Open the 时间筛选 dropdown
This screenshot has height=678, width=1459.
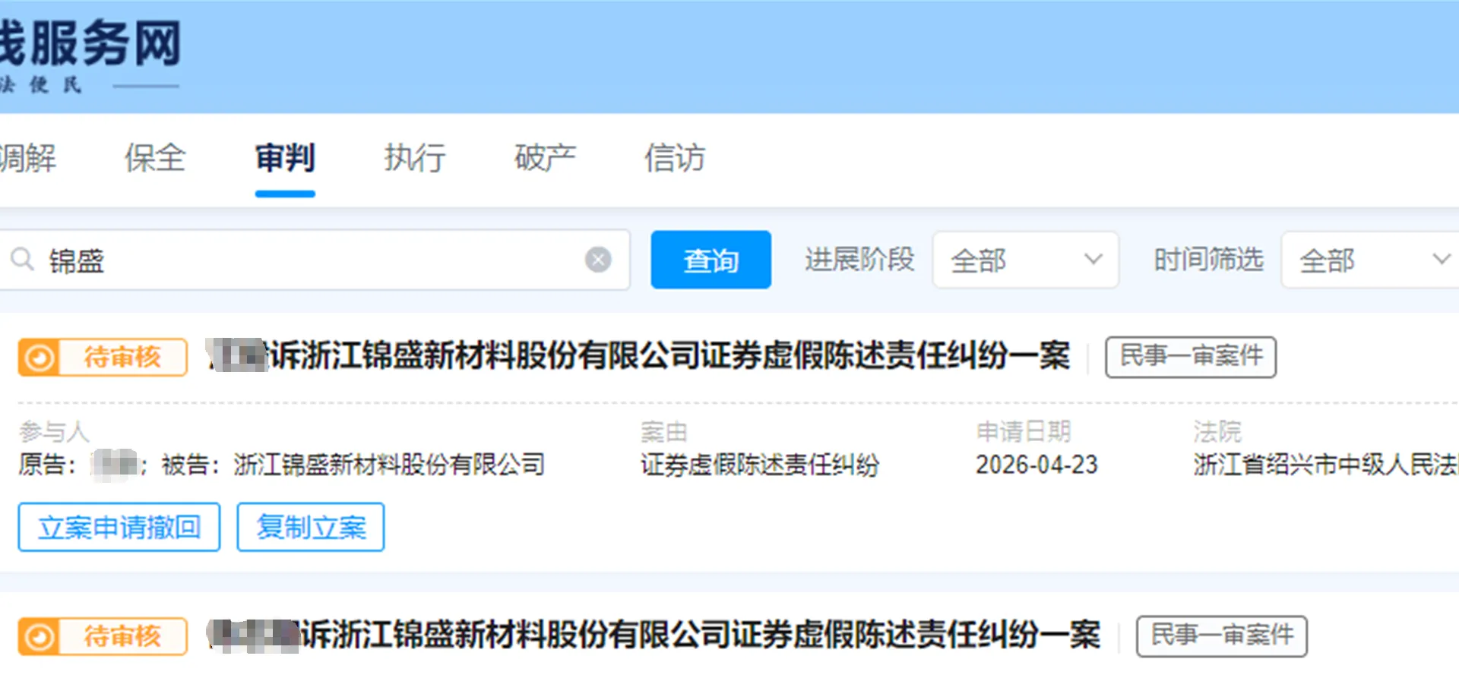(1369, 260)
